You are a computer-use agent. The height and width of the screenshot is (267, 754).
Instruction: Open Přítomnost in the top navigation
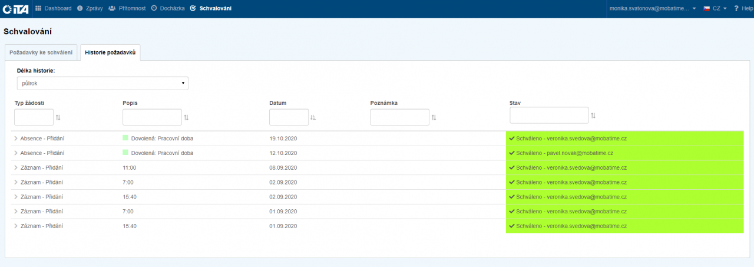pos(127,8)
